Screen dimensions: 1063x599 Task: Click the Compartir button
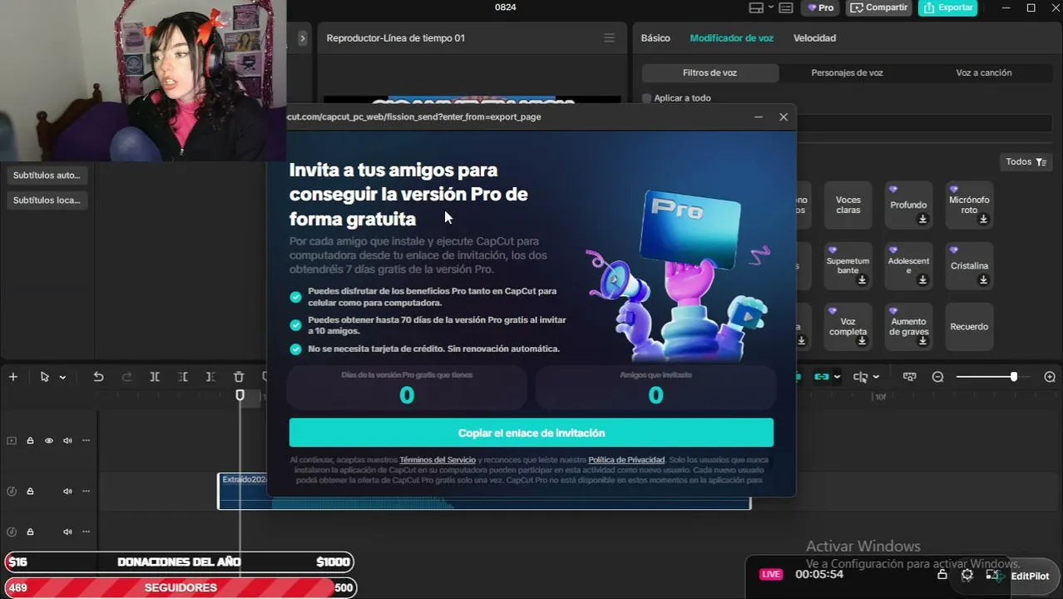tap(879, 7)
